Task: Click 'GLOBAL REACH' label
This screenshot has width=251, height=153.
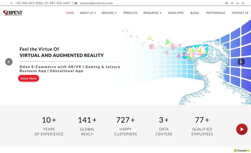Action: tap(87, 132)
